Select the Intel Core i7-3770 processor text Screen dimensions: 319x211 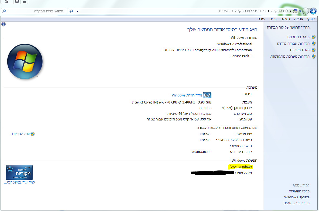(171, 102)
